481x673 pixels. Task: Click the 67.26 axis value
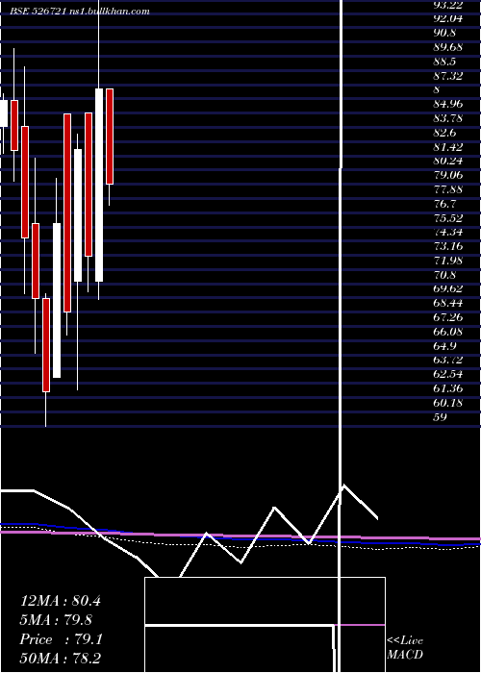(x=448, y=317)
